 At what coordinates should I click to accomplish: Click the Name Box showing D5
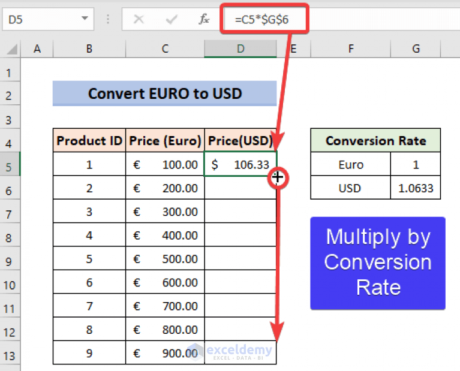[x=48, y=19]
